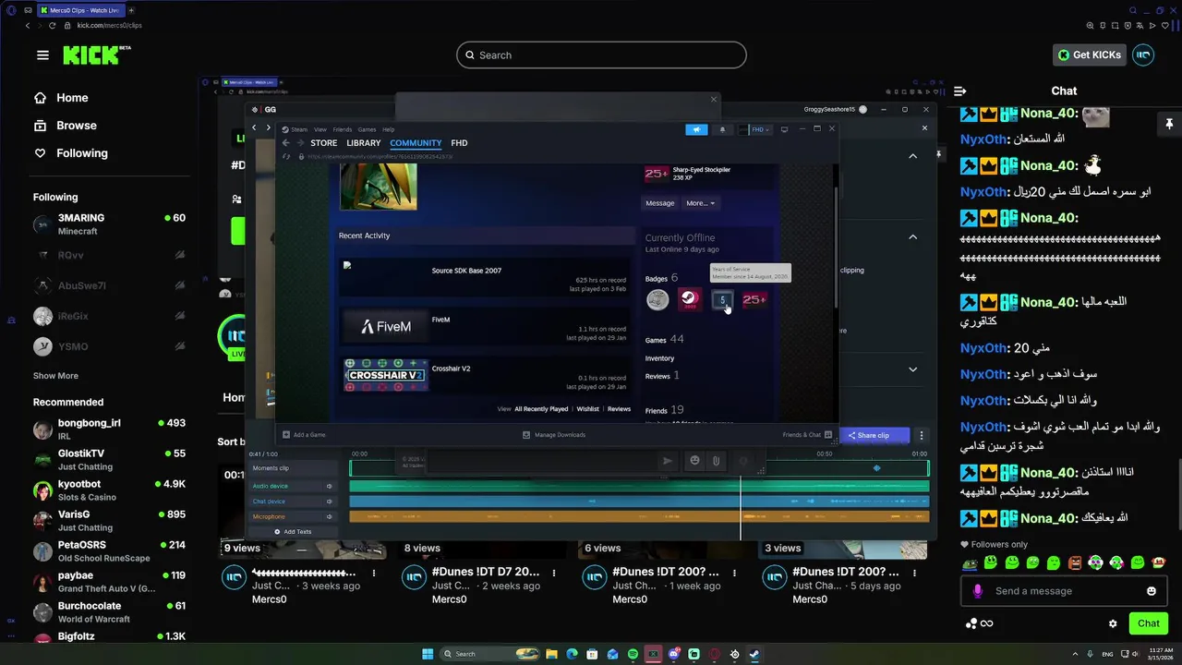Open the Windows Start button
The image size is (1182, 665).
(x=428, y=654)
